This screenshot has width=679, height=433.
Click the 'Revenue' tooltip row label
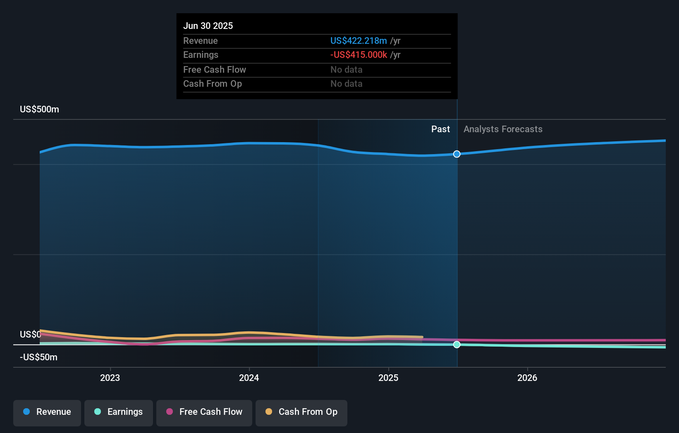coord(201,40)
